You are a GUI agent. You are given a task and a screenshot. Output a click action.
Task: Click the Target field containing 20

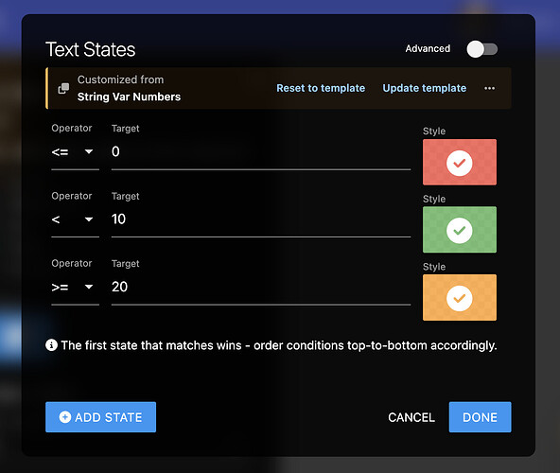click(261, 287)
